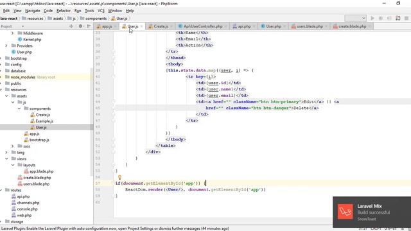
Task: Click assets in the breadcrumb bar
Action: pyautogui.click(x=55, y=19)
